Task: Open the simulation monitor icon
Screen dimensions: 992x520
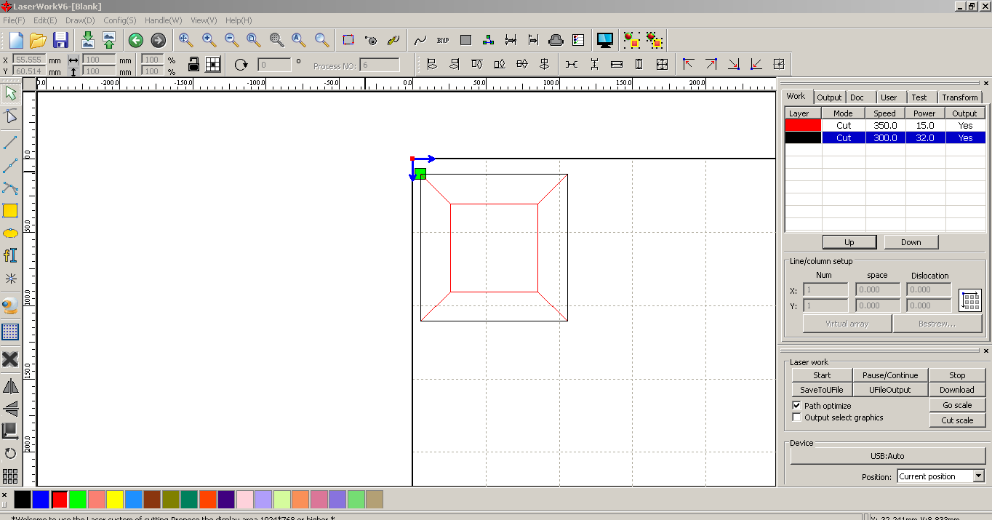Action: 604,40
